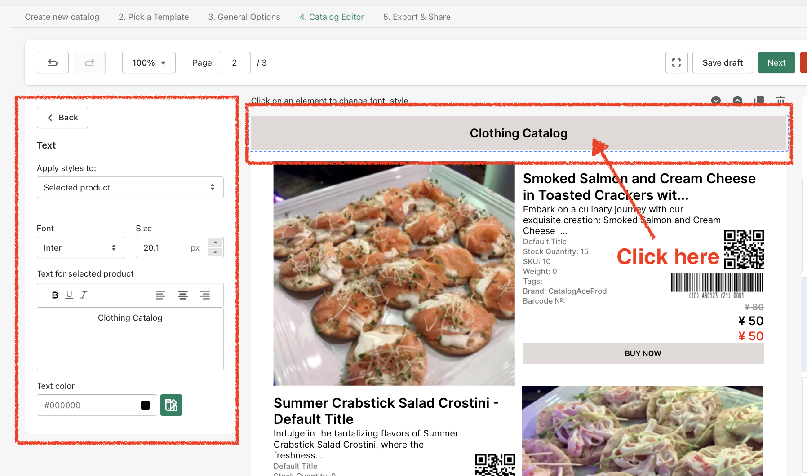The height and width of the screenshot is (476, 807).
Task: Delete the selected element with trash icon
Action: tap(780, 100)
